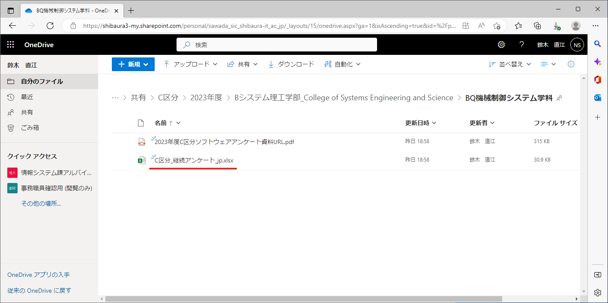The image size is (608, 303).
Task: Open 共有 in left navigation
Action: pos(49,112)
